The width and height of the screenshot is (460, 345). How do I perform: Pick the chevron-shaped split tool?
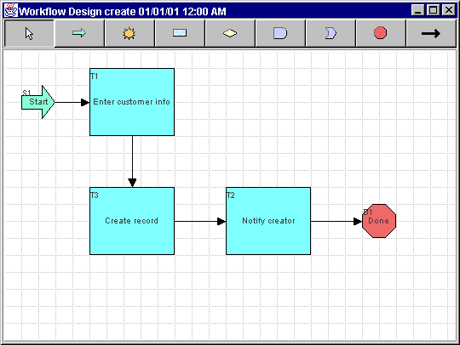[331, 33]
